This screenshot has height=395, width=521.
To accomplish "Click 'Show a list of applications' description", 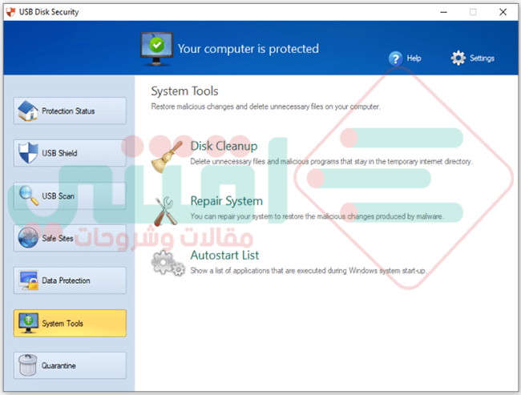I will pyautogui.click(x=308, y=271).
